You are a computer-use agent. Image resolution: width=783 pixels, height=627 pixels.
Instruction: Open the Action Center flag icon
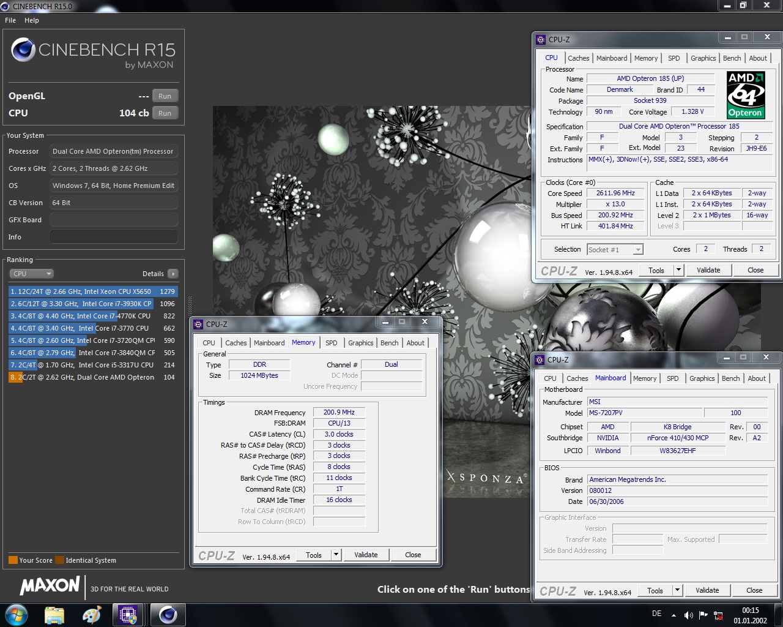[703, 615]
